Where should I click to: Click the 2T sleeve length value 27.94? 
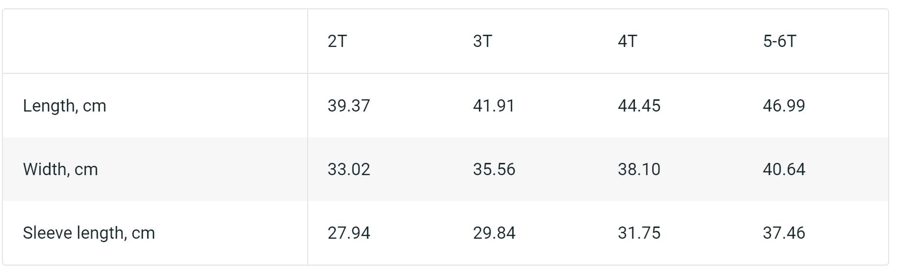pos(349,233)
